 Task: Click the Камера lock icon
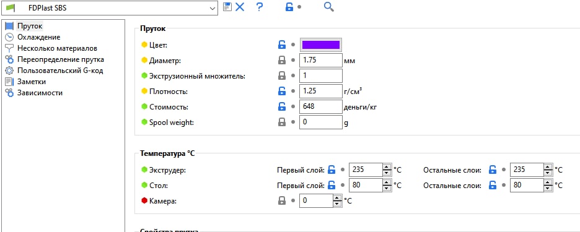282,200
